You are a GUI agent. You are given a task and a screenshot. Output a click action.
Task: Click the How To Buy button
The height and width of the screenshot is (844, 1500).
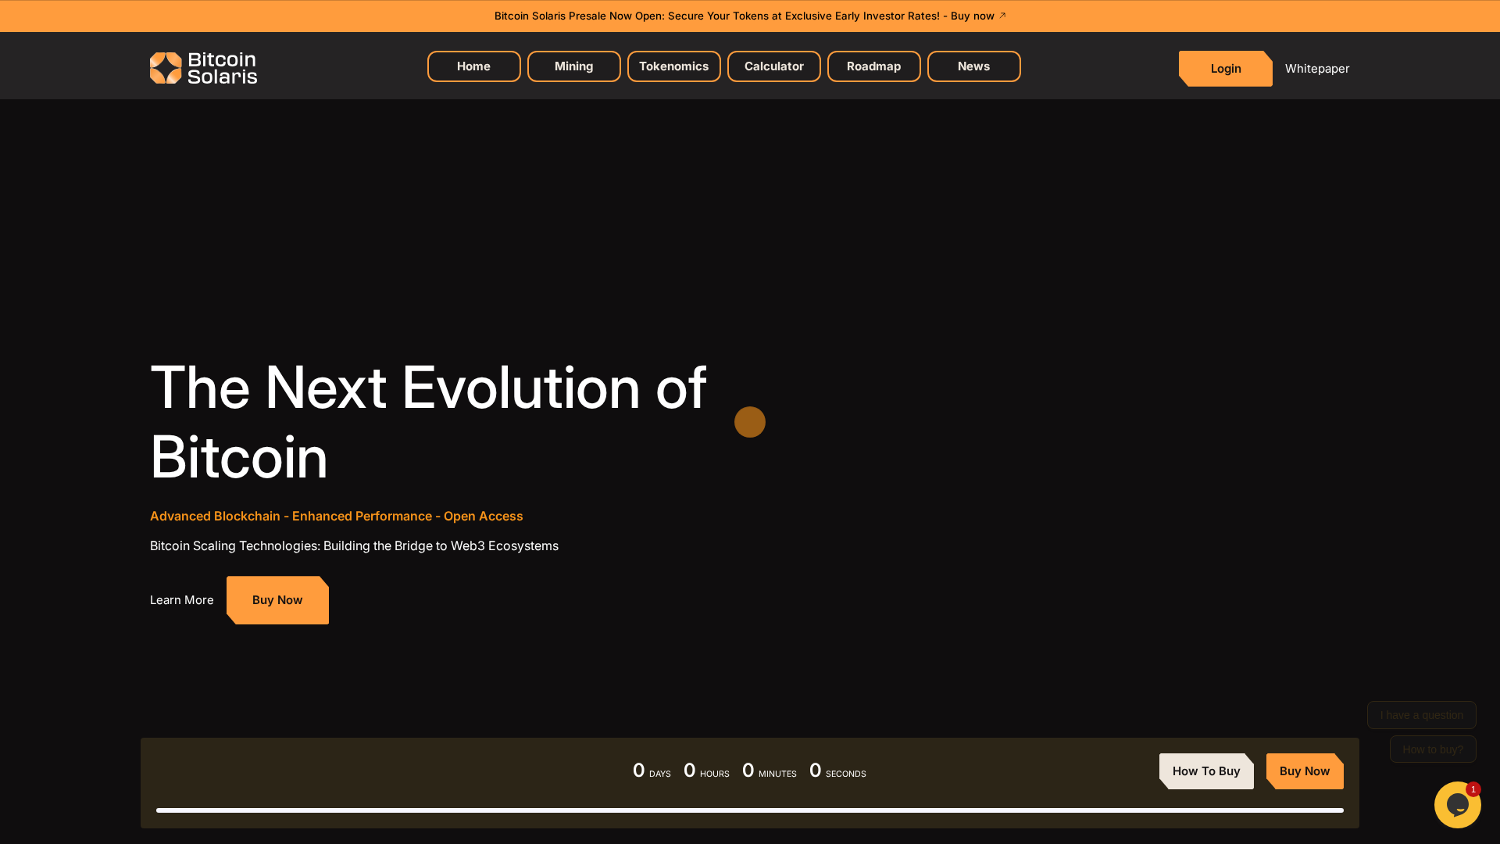click(x=1206, y=771)
